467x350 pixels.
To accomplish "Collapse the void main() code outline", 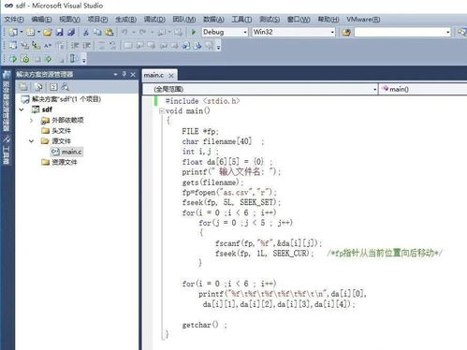I will (161, 110).
